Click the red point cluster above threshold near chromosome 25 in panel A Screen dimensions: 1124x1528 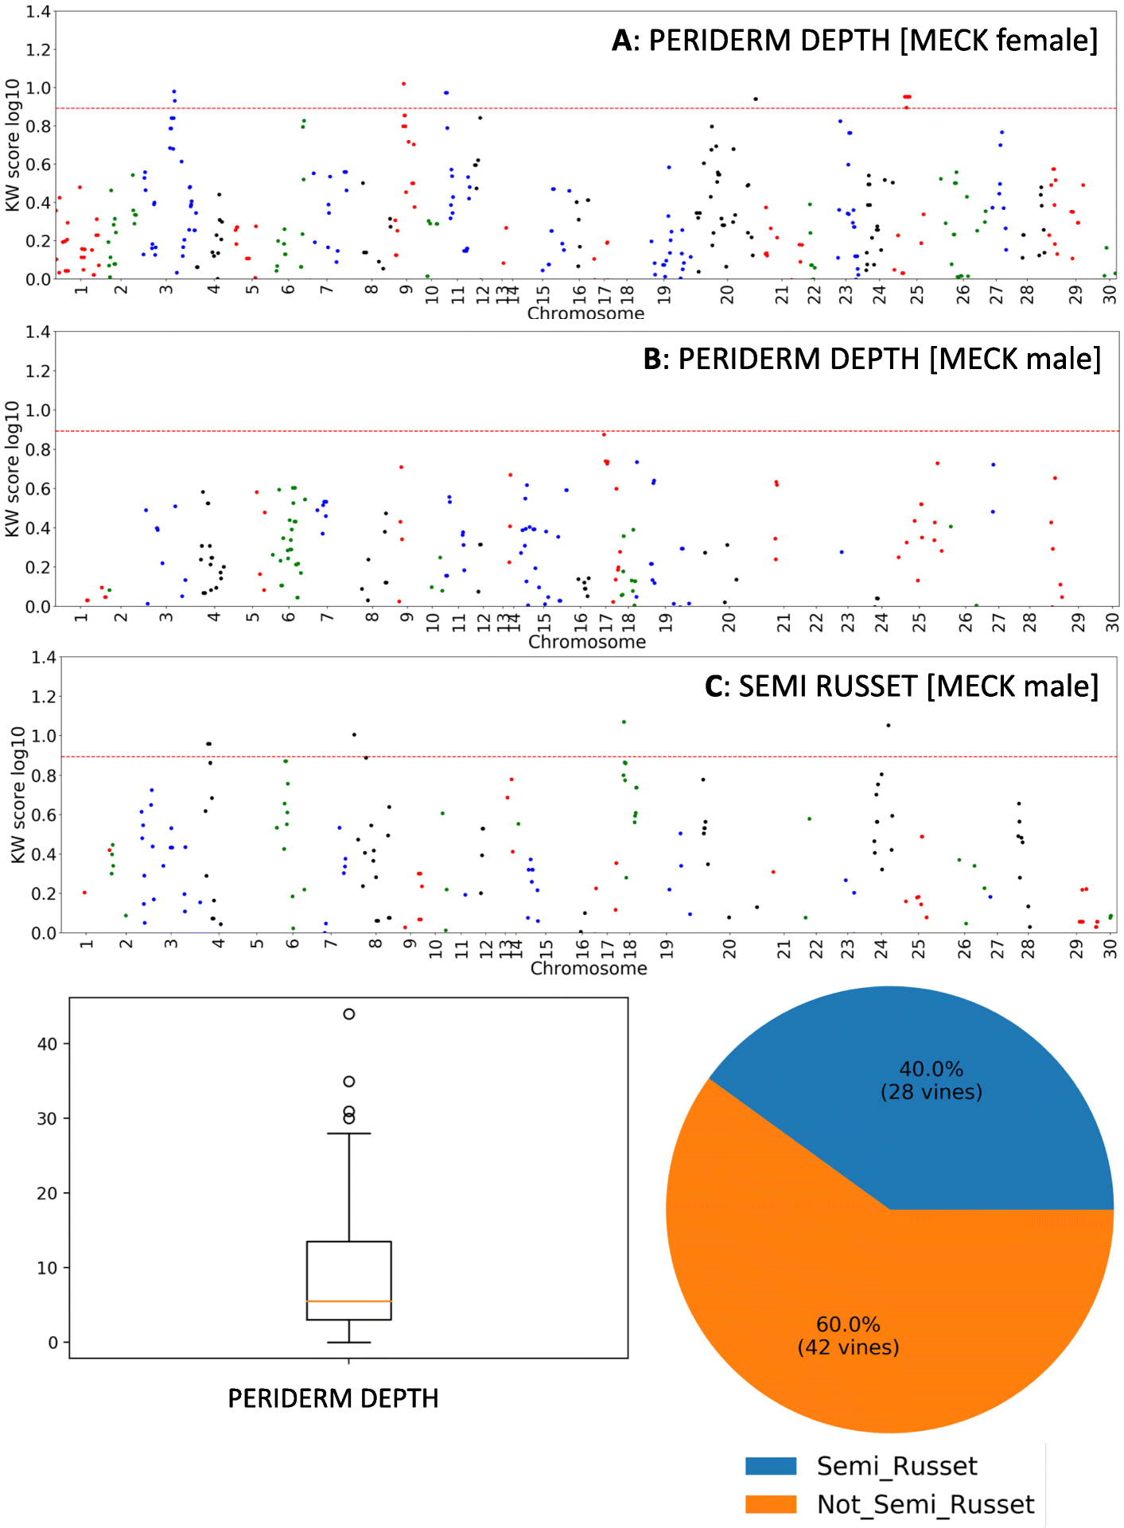[x=907, y=98]
